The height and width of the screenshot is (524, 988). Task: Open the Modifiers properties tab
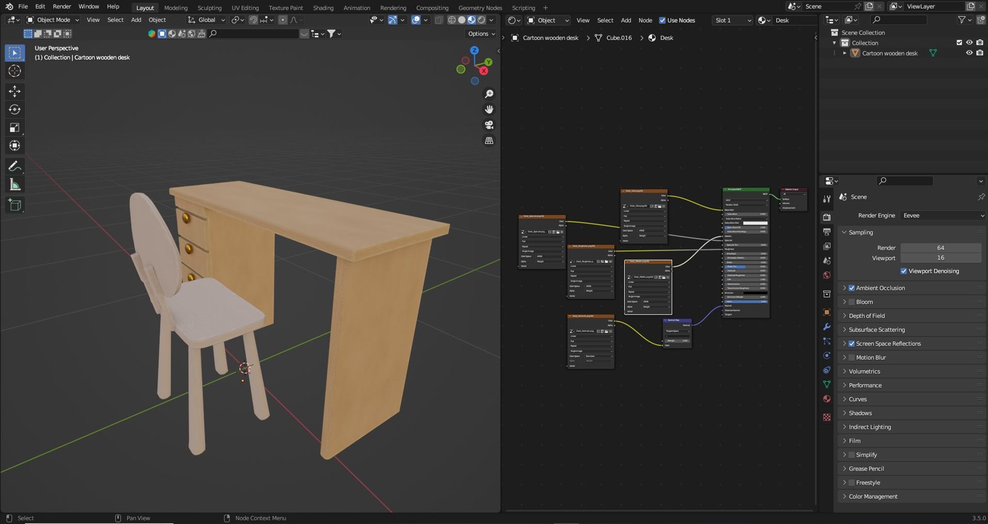826,326
